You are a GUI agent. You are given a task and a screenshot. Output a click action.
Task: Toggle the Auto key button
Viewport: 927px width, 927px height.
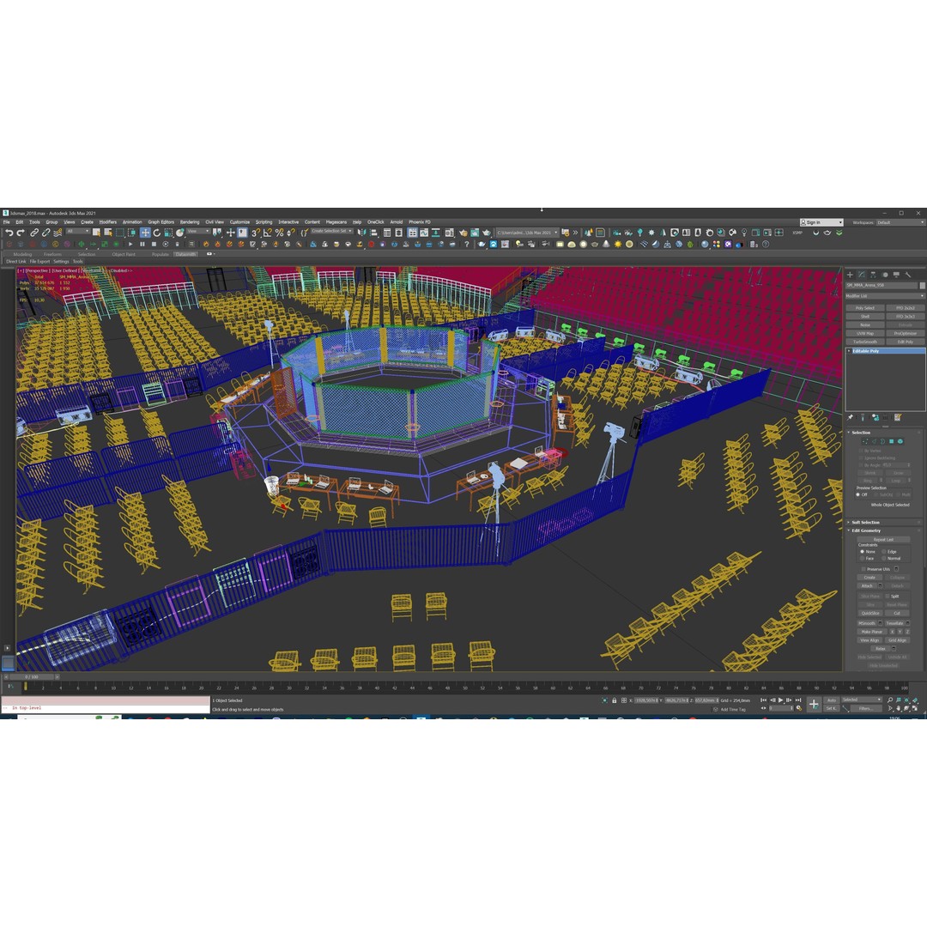(x=832, y=700)
